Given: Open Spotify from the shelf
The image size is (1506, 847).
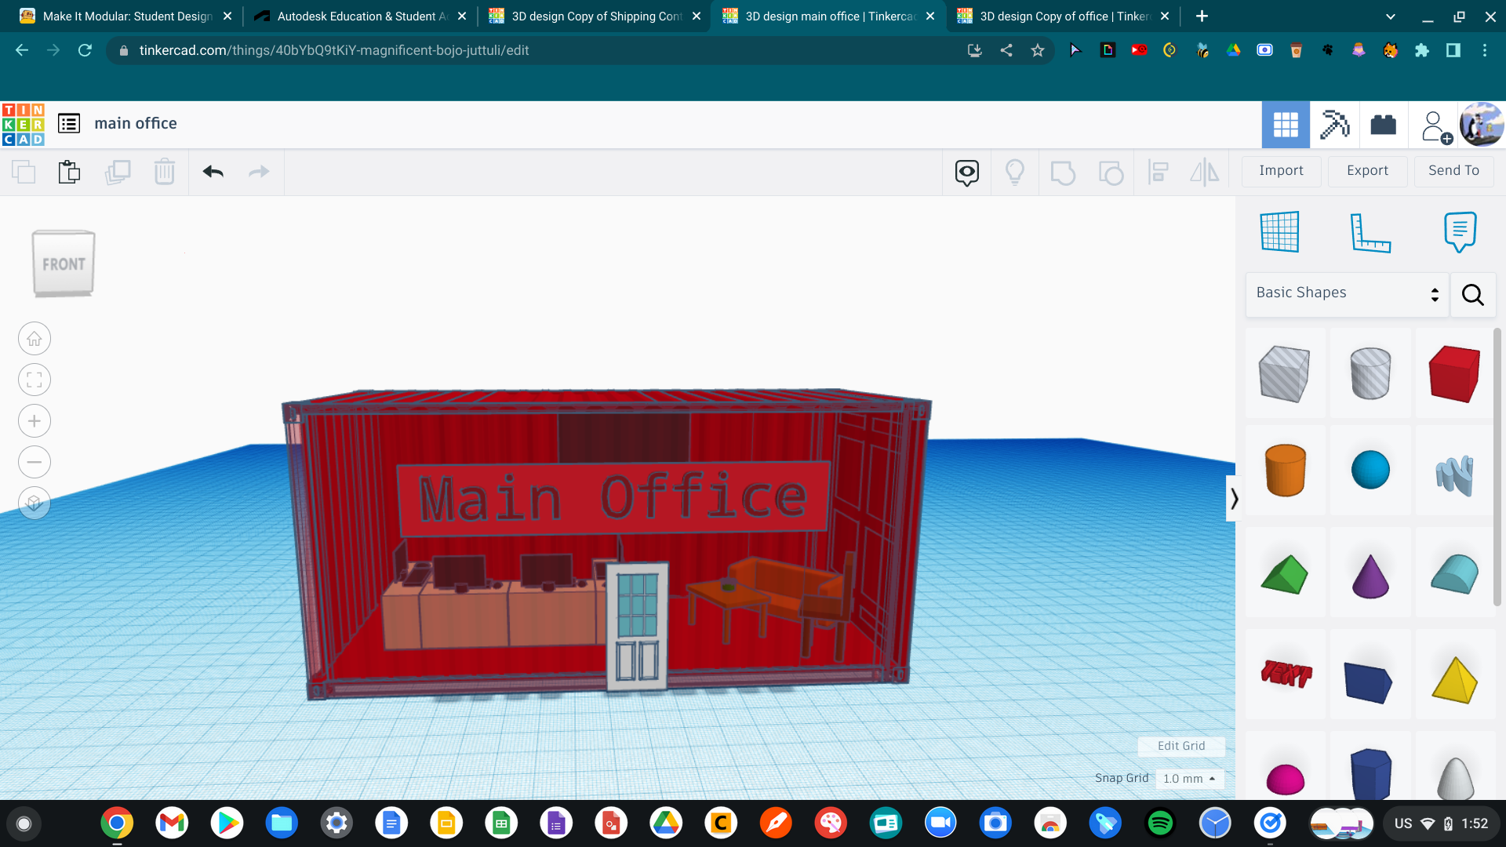Looking at the screenshot, I should 1160,823.
